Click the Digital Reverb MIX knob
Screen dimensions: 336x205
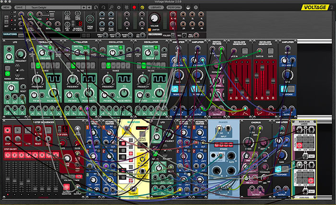tap(217, 94)
